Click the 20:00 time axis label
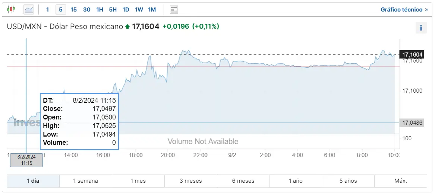The width and height of the screenshot is (435, 195). (x=168, y=156)
